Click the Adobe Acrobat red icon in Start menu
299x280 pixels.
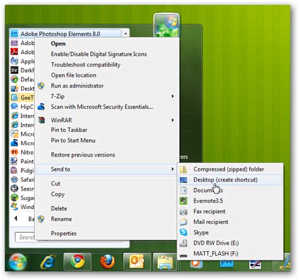(x=14, y=52)
